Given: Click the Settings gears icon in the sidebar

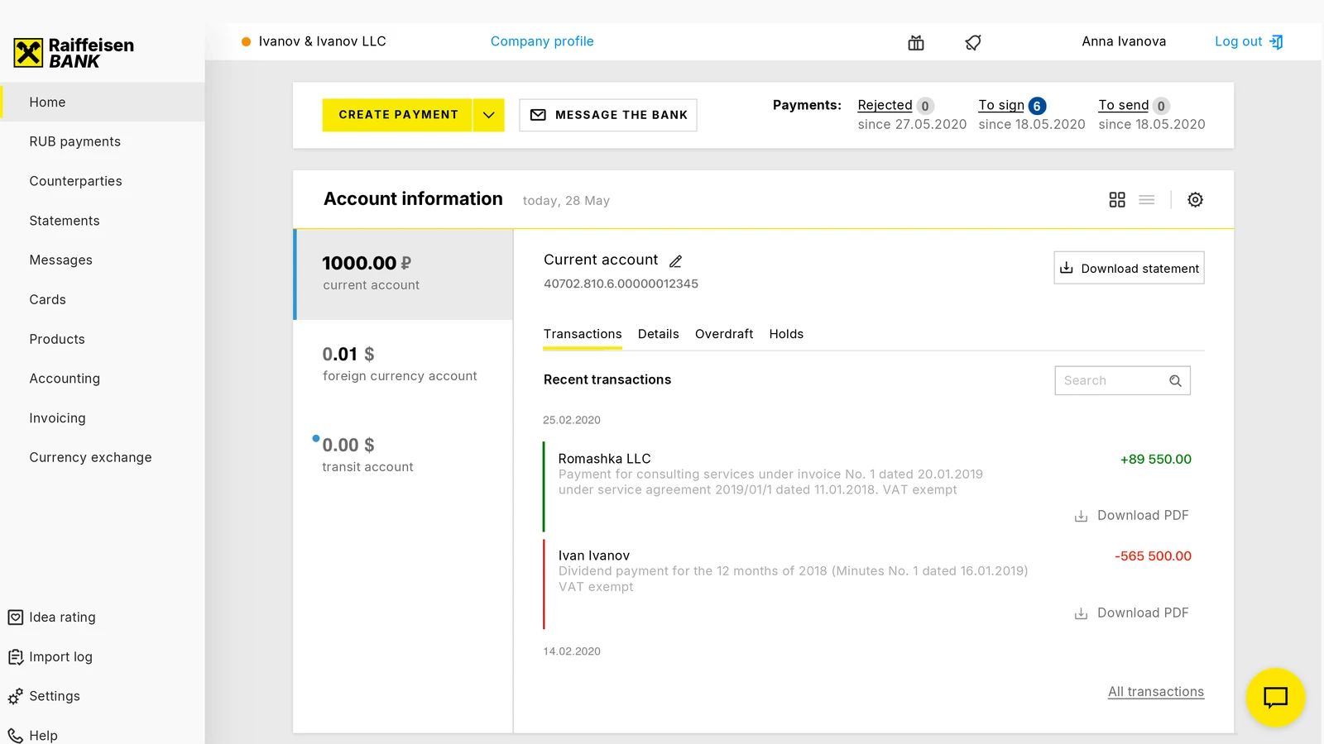Looking at the screenshot, I should 16,697.
